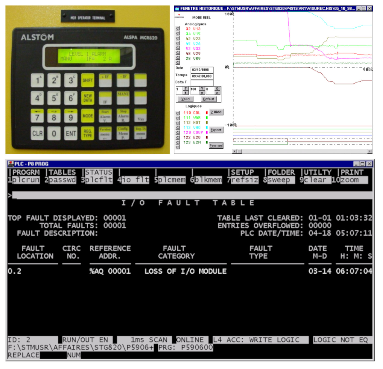
Task: Click the Export button
Action: (216, 130)
